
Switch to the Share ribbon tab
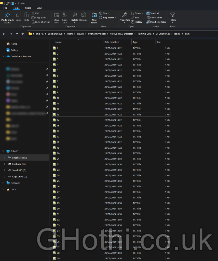28,8
